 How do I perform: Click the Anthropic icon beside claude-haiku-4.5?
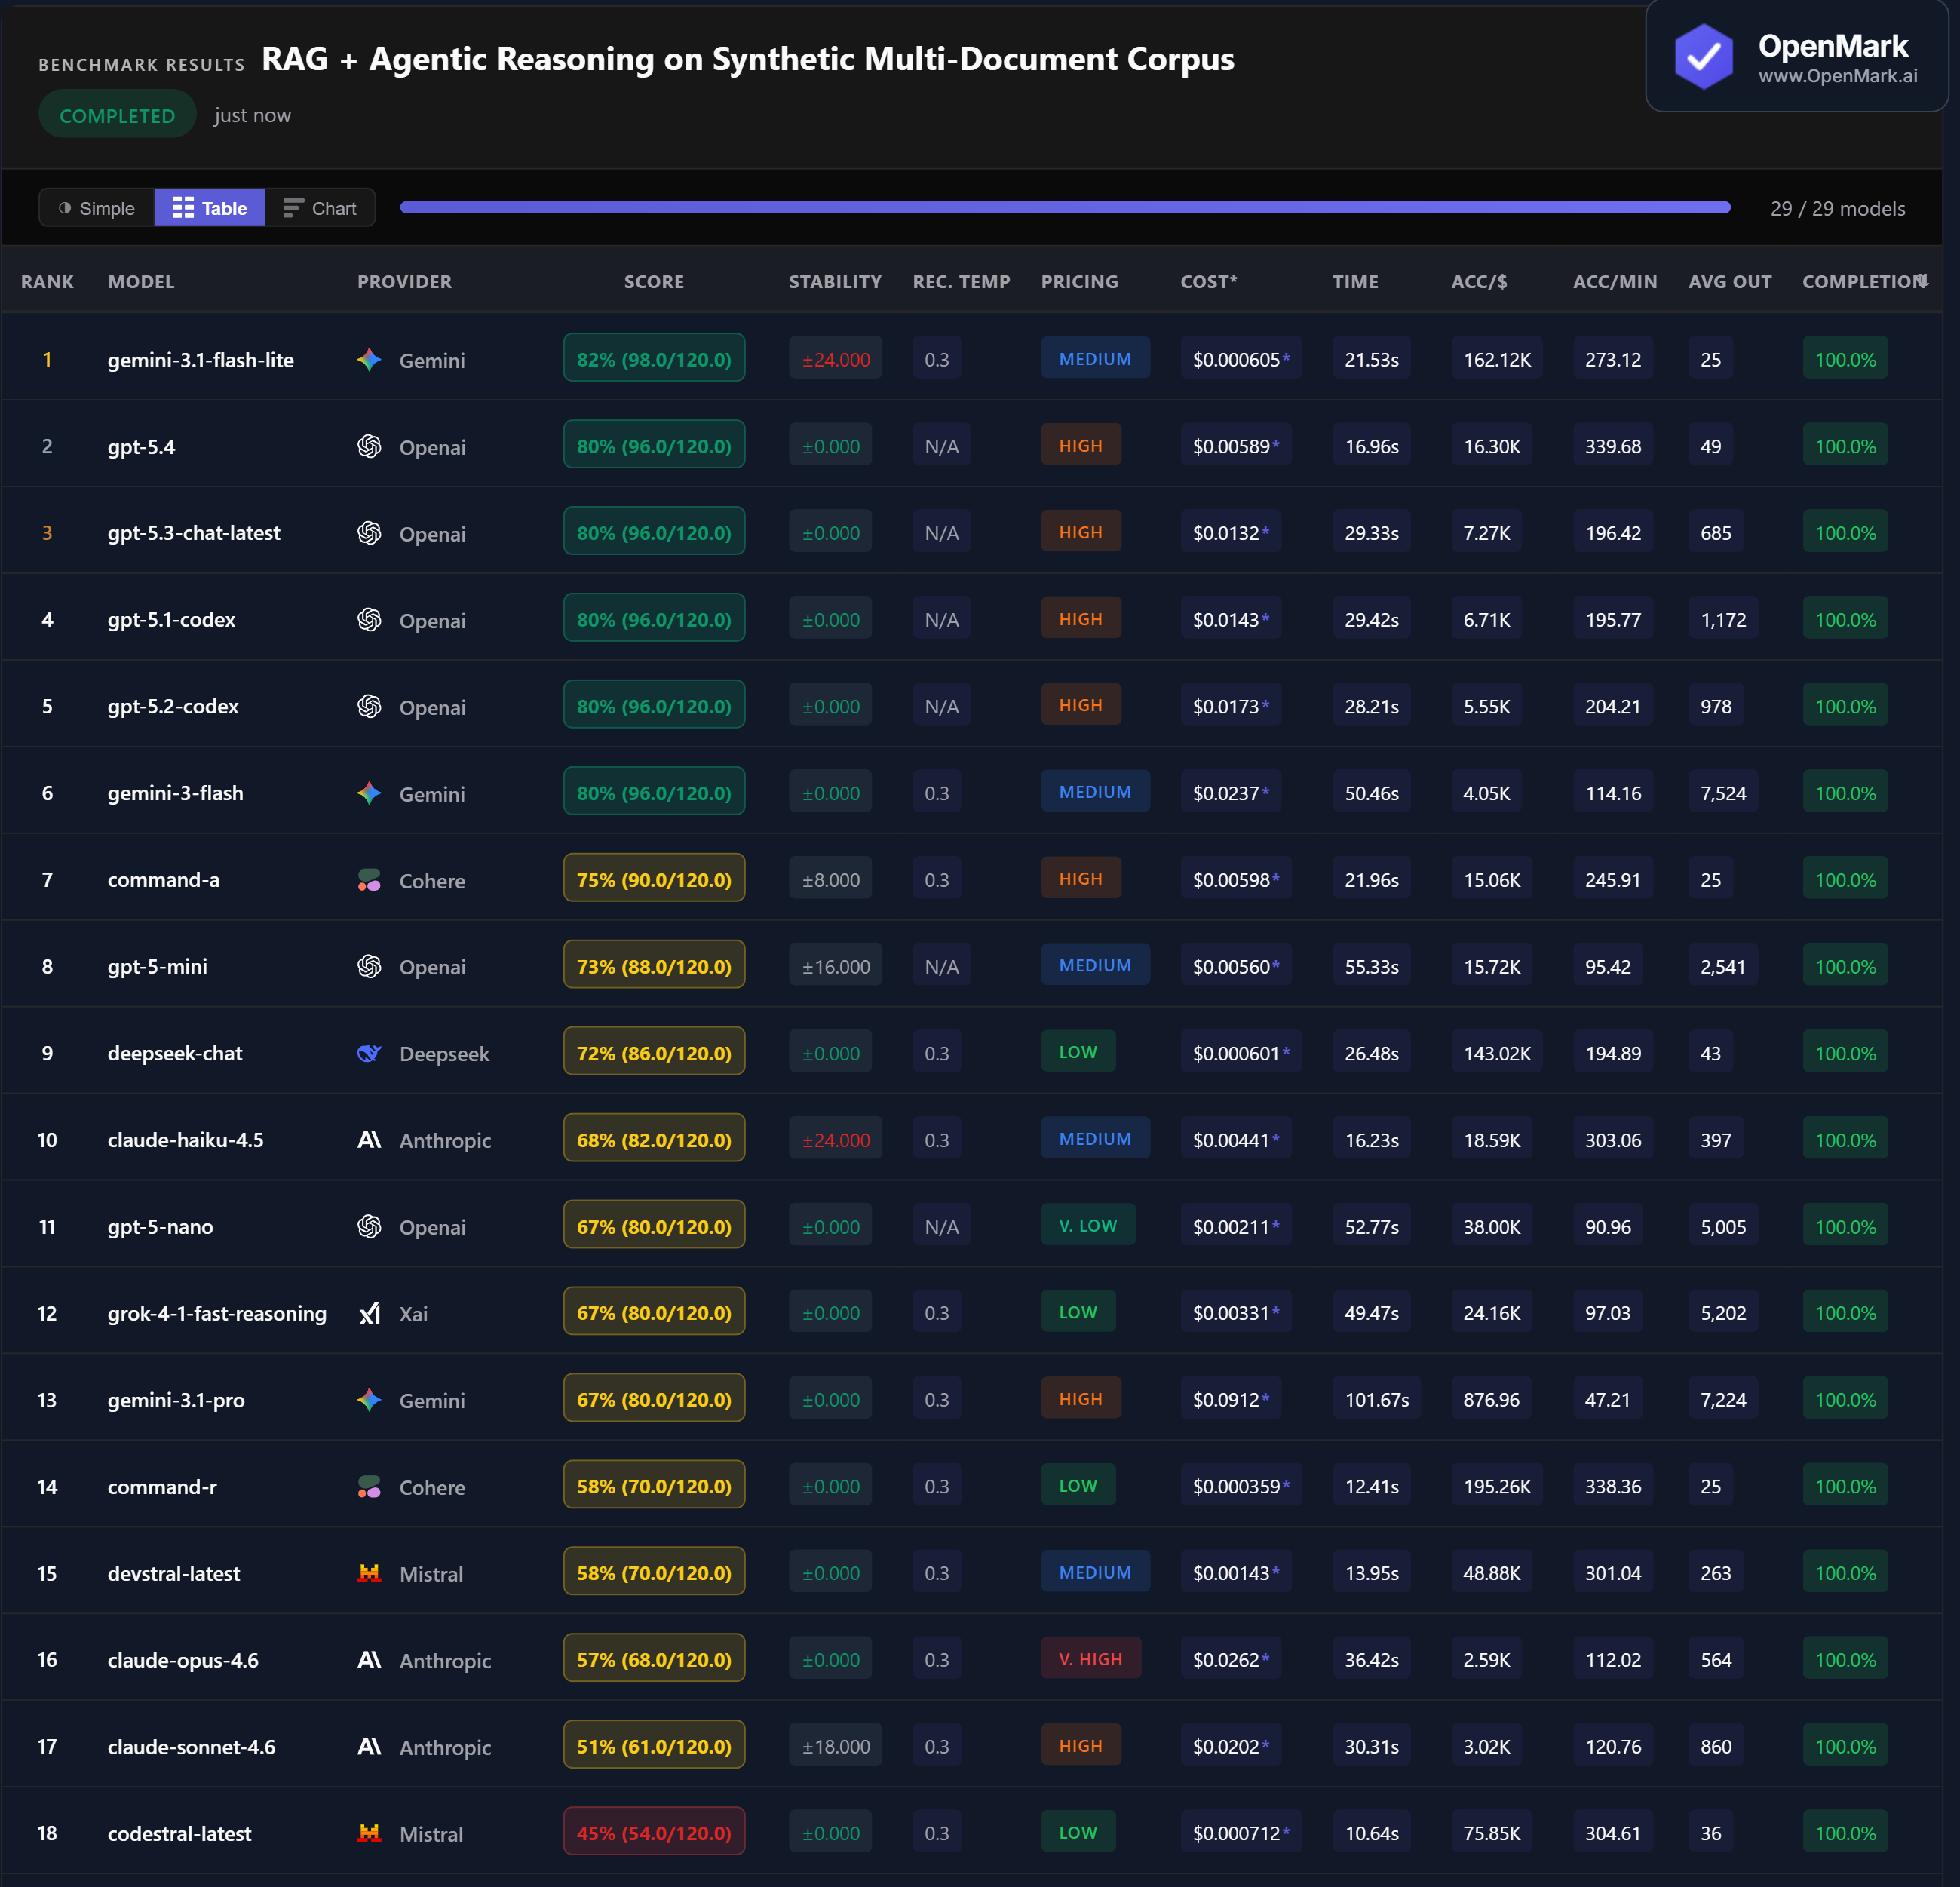point(369,1140)
